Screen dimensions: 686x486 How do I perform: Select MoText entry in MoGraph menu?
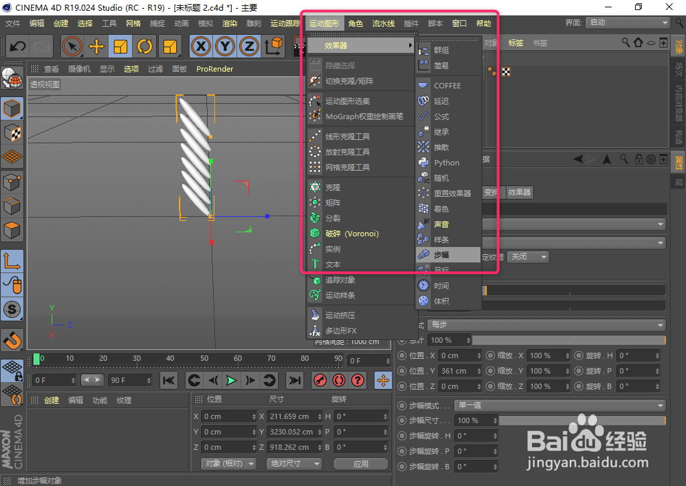(360, 264)
